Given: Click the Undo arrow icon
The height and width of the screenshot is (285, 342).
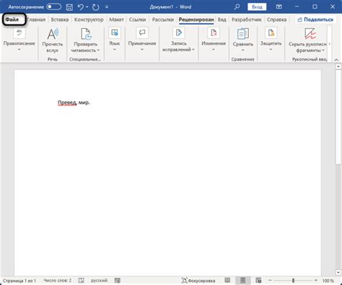Looking at the screenshot, I should [81, 7].
